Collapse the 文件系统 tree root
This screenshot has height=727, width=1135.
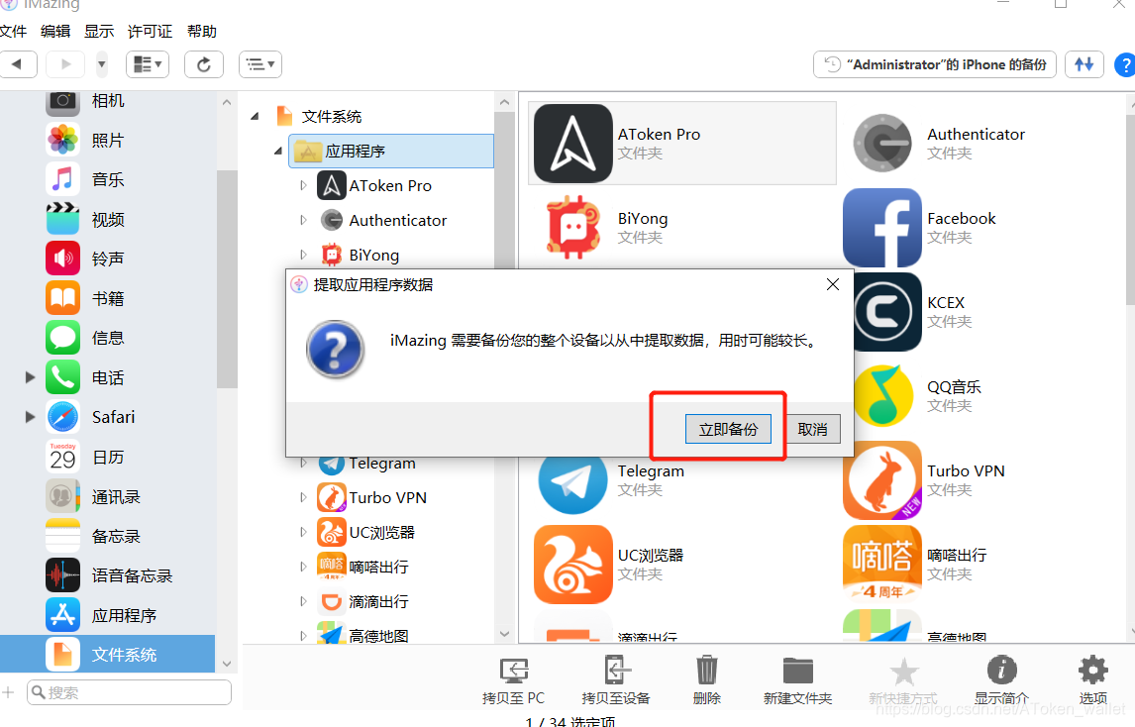255,117
